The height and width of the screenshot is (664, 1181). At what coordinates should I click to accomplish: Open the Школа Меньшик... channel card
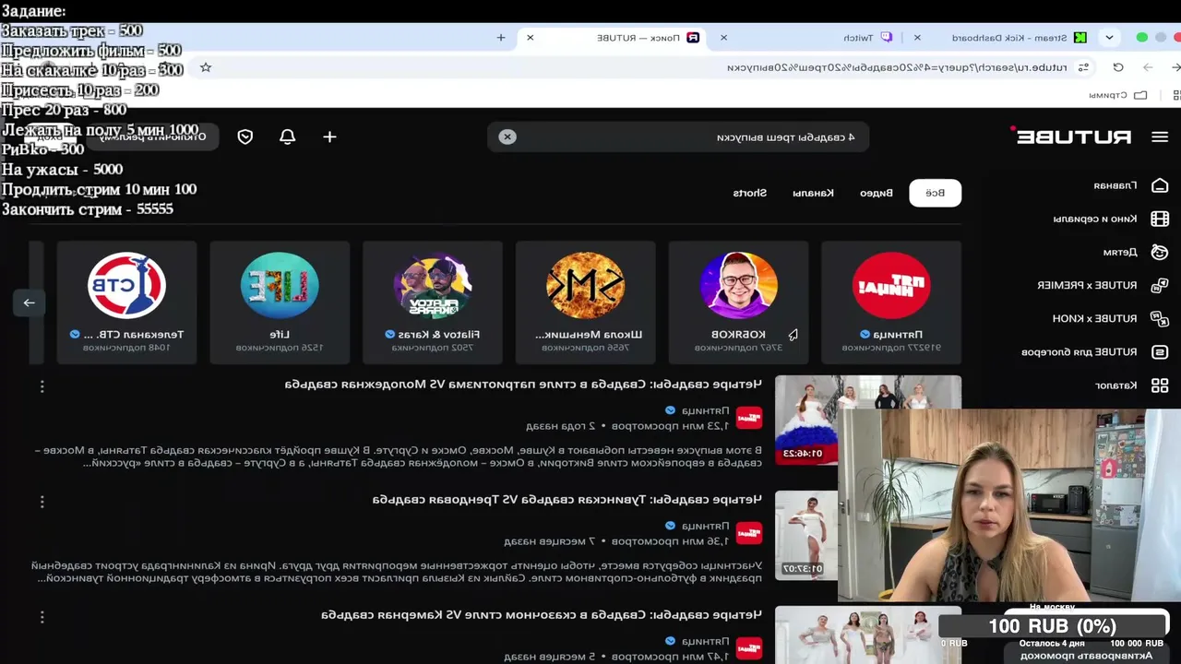(x=585, y=302)
